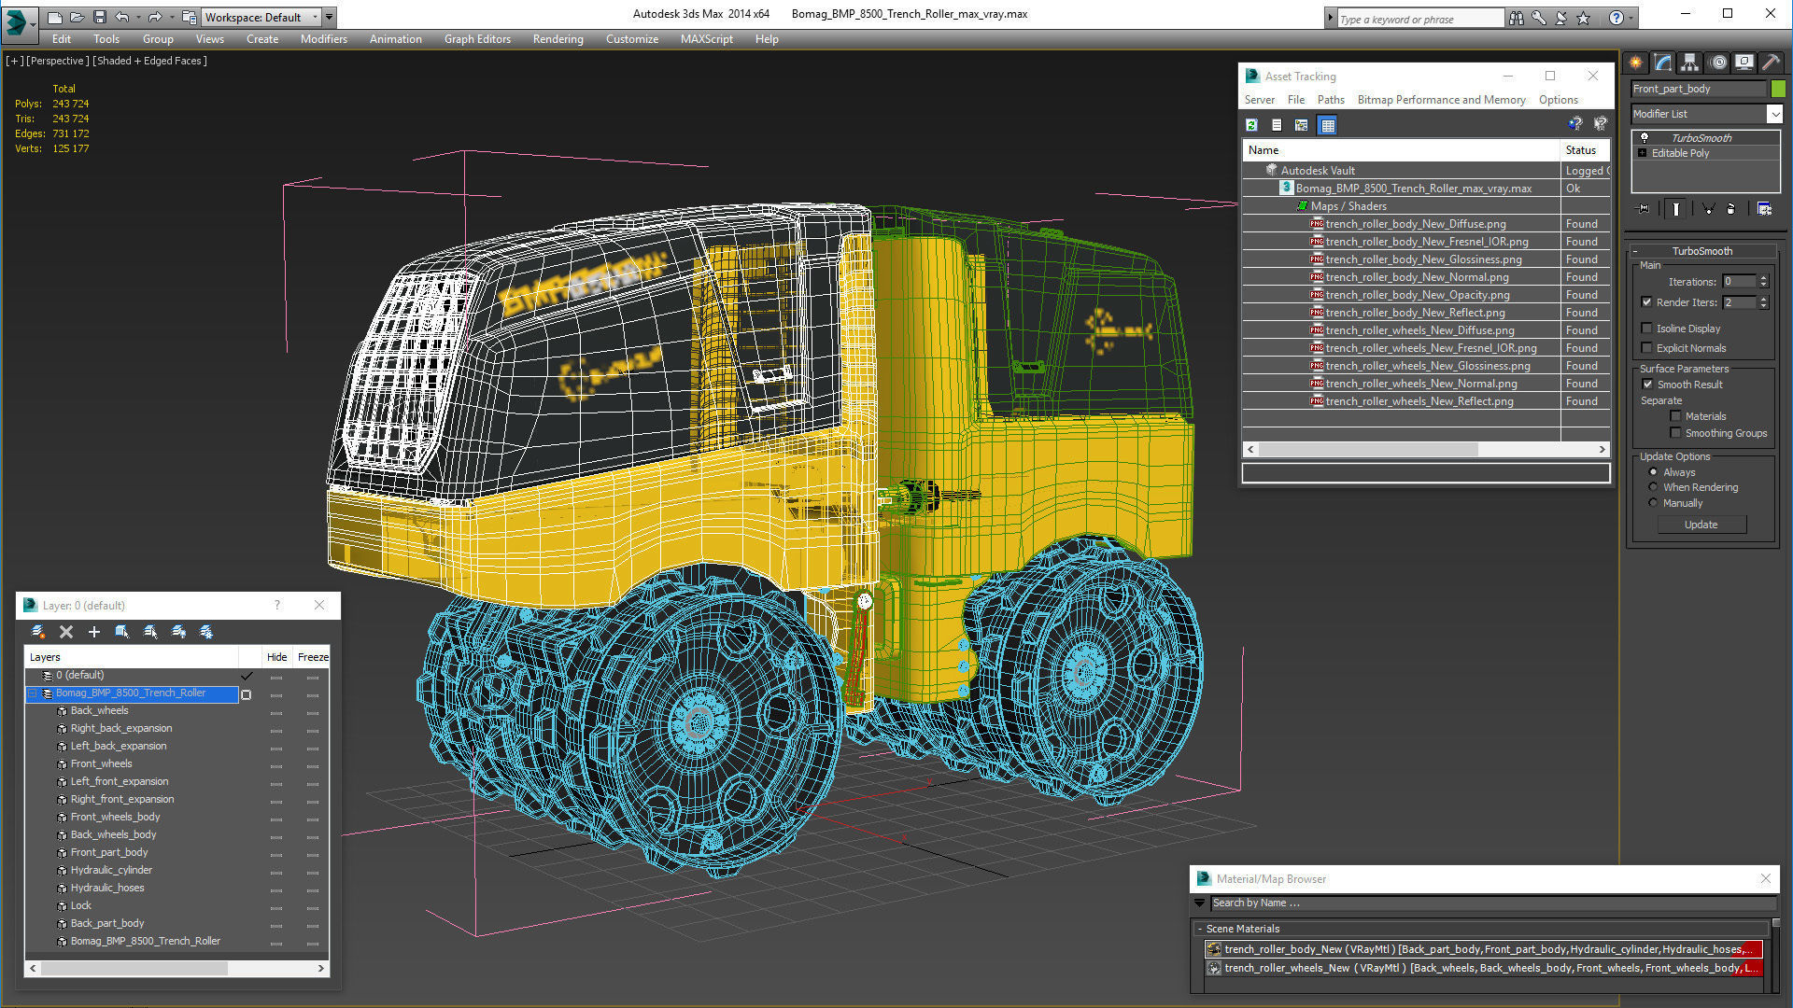Image resolution: width=1793 pixels, height=1008 pixels.
Task: Click Make Unique icon below modifier stack
Action: coord(1708,209)
